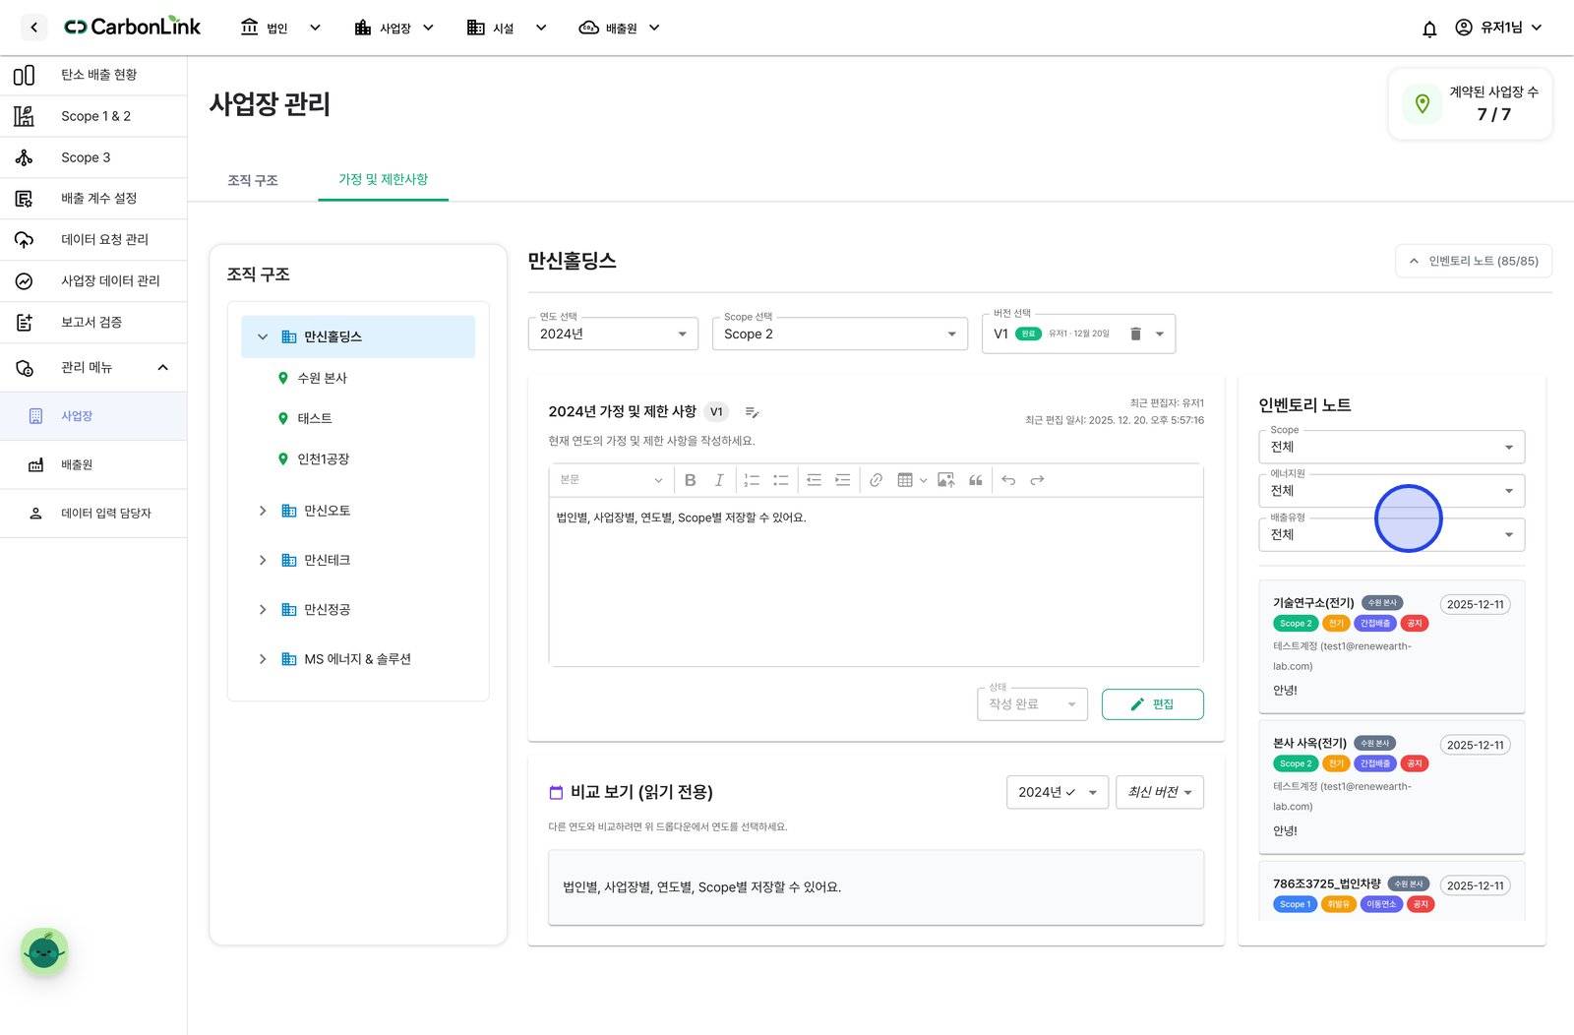1574x1035 pixels.
Task: Click the Italic formatting icon
Action: [719, 480]
